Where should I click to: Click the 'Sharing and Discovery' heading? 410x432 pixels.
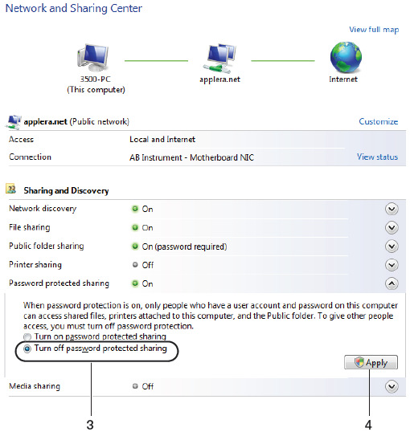[x=66, y=190]
